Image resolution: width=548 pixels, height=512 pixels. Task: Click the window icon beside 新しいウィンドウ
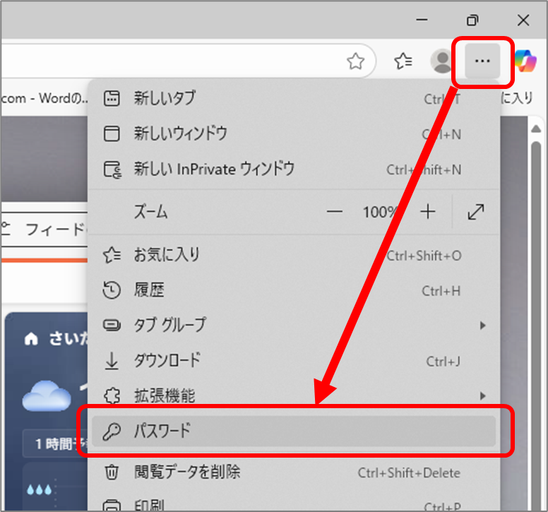(112, 134)
